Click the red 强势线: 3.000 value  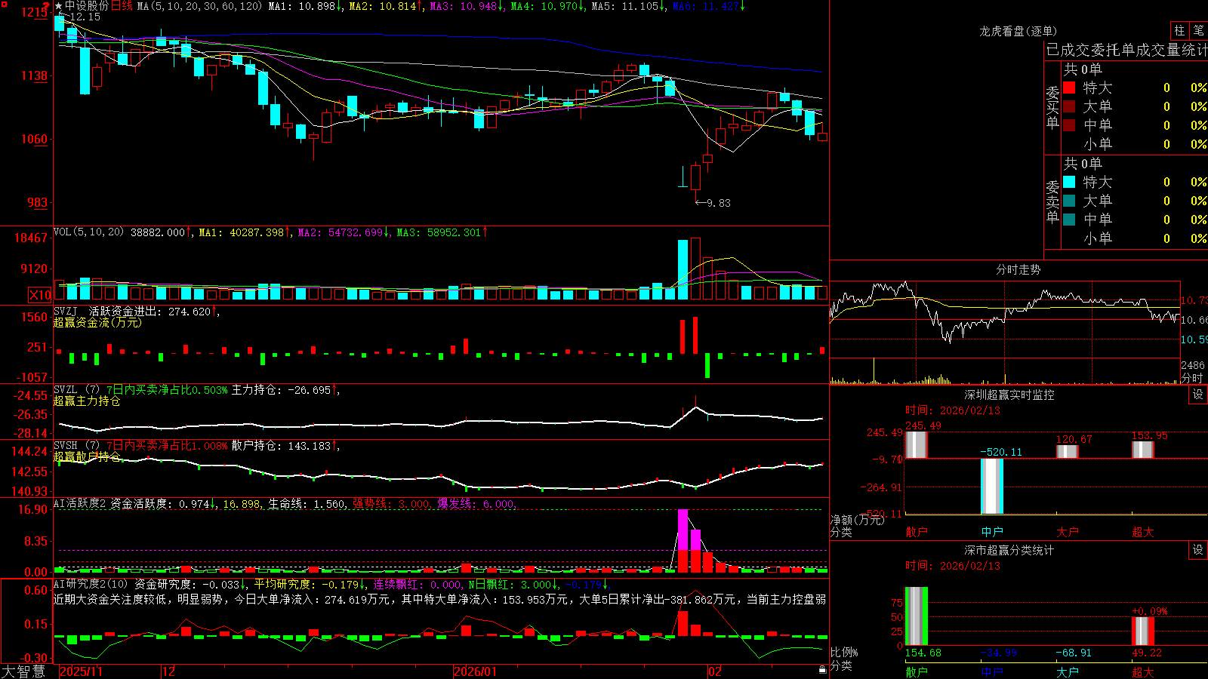coord(392,504)
